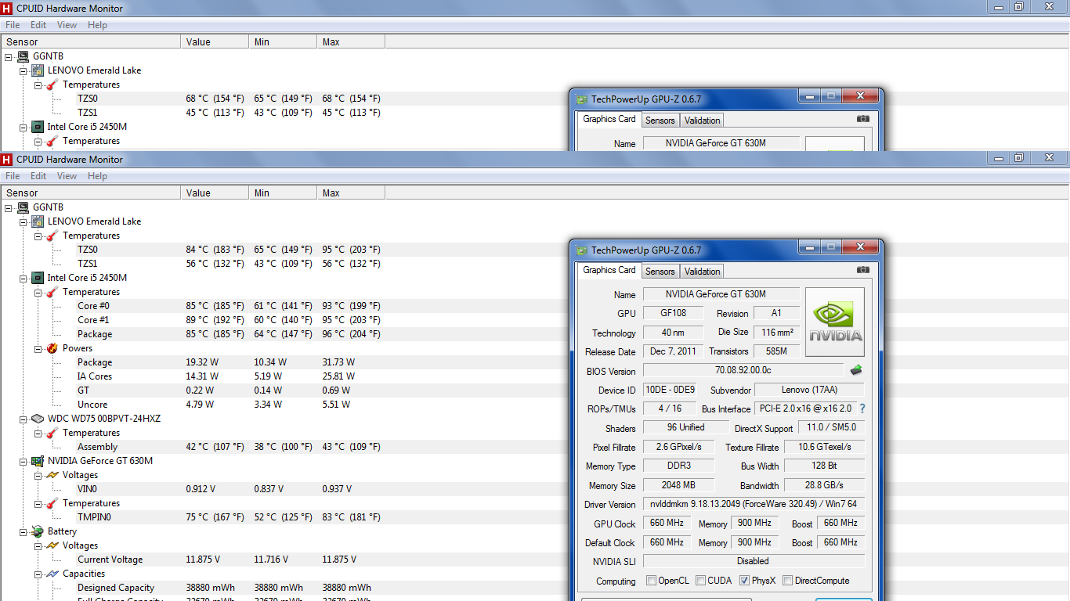The height and width of the screenshot is (601, 1070).
Task: Click the Min column header in front HWMonitor
Action: coord(283,193)
